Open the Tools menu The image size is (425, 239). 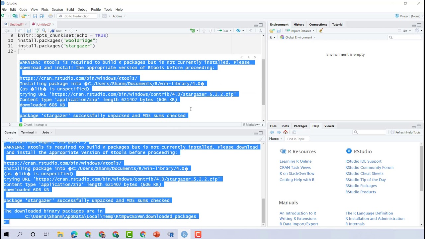point(108,9)
